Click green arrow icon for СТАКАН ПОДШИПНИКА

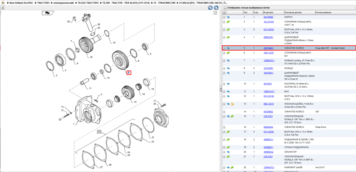228,147
